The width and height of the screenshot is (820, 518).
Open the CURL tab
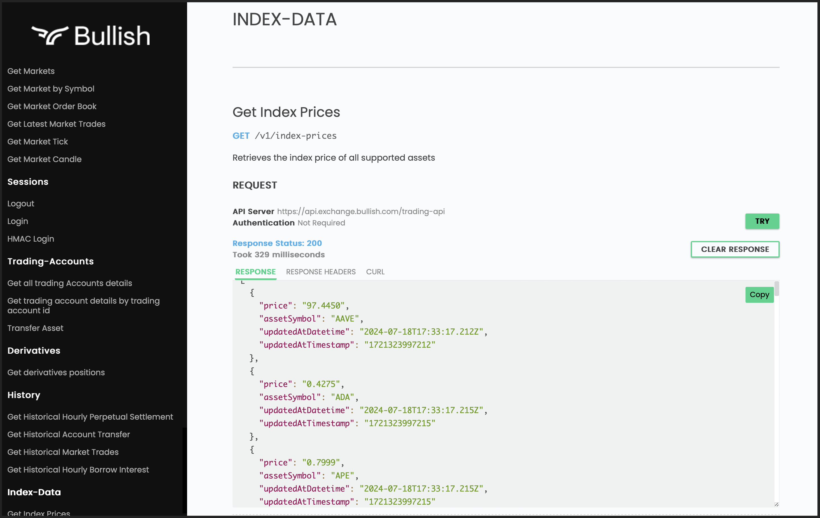click(x=375, y=272)
